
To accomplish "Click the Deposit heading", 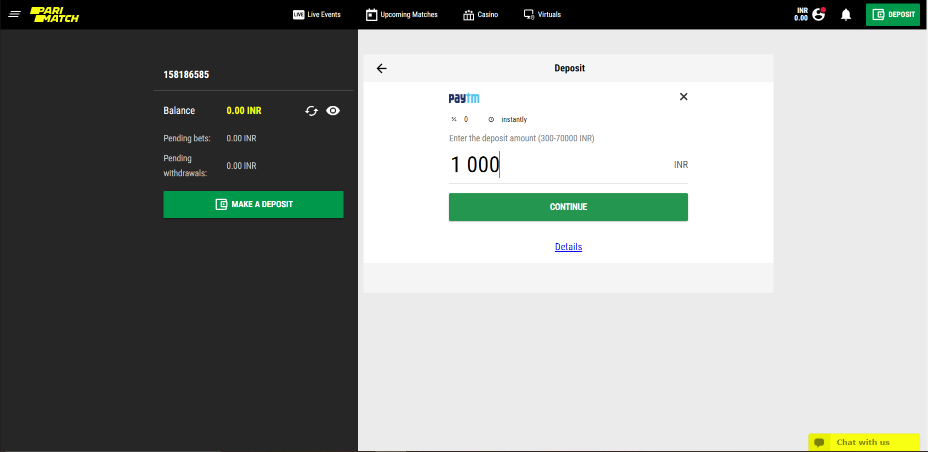I will coord(569,68).
